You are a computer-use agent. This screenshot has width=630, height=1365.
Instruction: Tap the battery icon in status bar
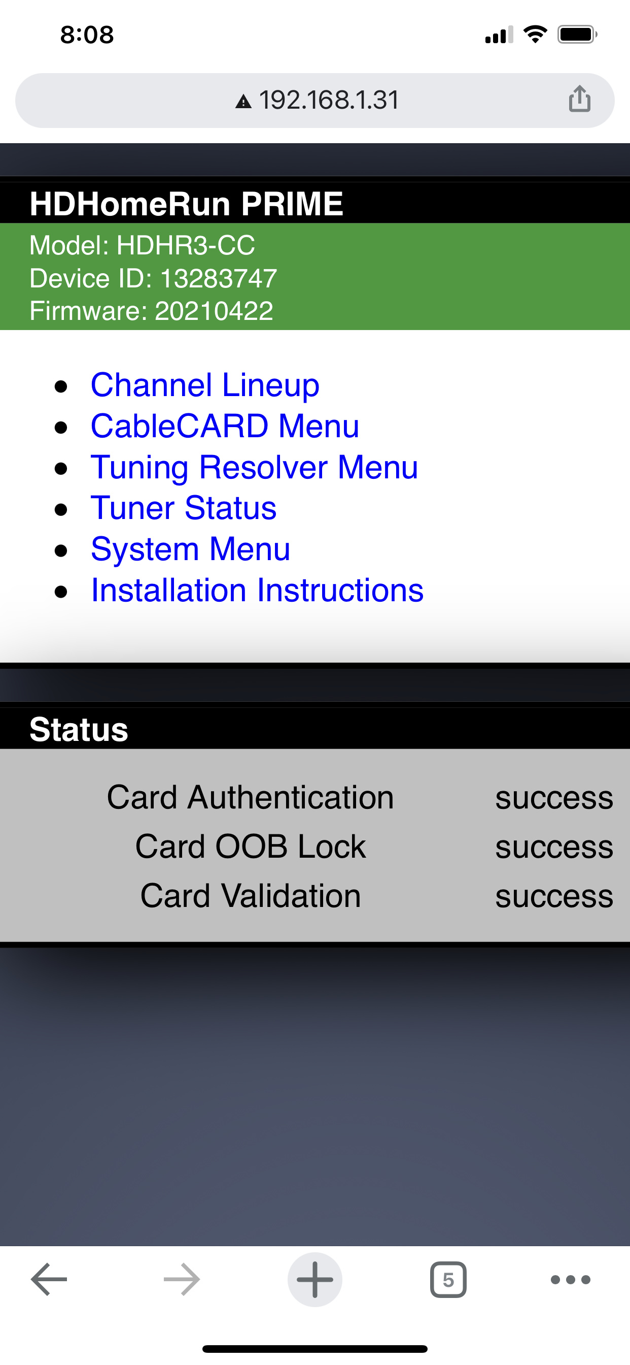pos(577,35)
